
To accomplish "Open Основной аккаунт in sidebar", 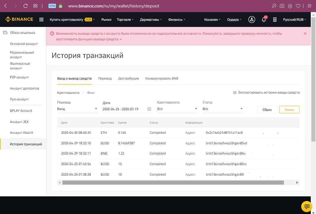I will [x=24, y=44].
